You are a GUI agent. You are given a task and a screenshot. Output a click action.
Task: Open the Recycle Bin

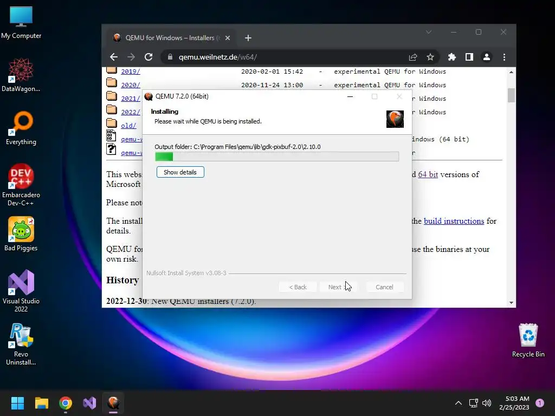point(528,340)
